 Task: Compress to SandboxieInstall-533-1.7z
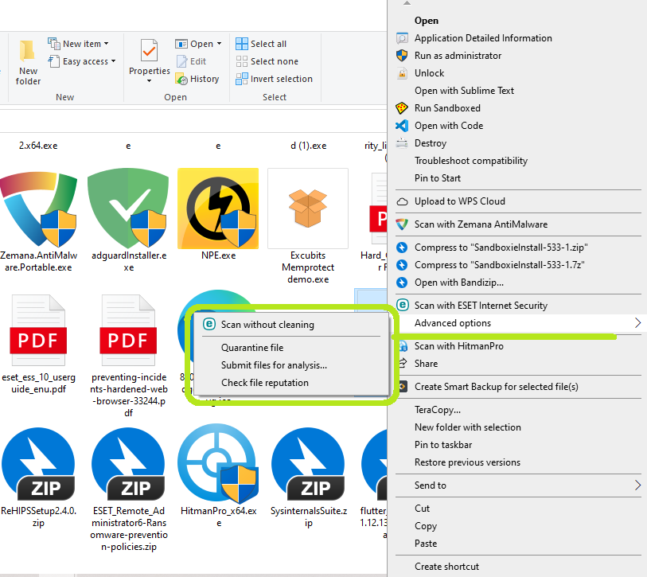point(517,264)
